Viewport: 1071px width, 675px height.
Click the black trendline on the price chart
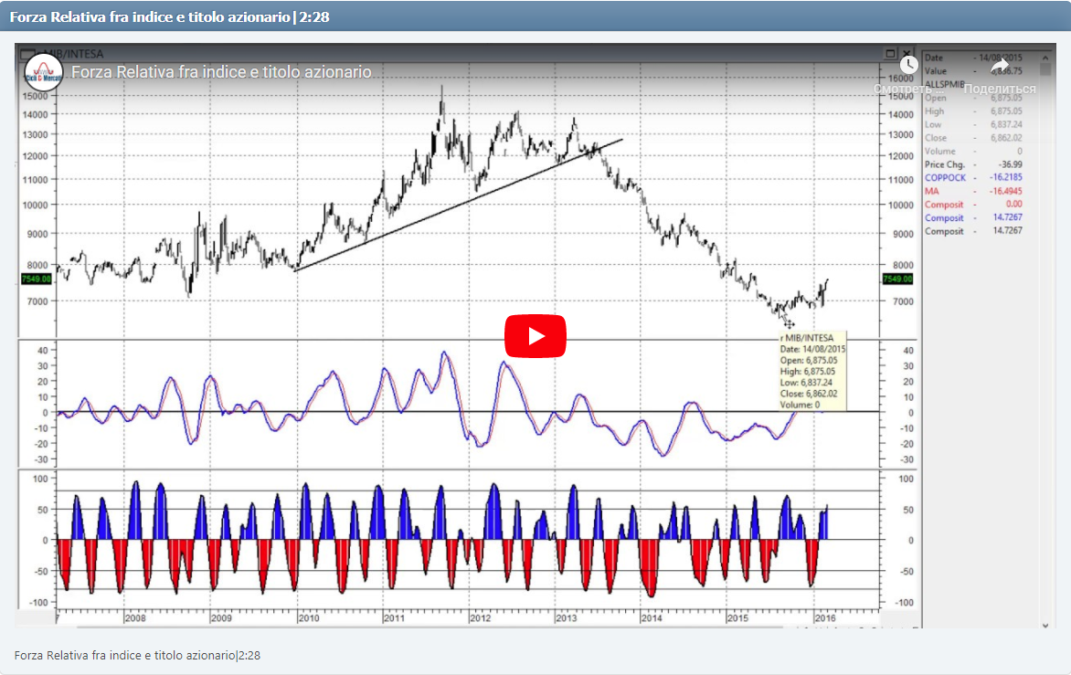457,206
